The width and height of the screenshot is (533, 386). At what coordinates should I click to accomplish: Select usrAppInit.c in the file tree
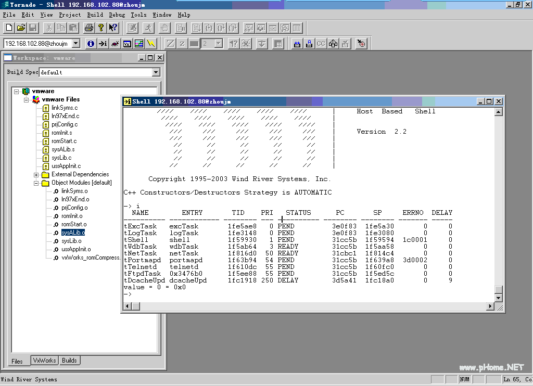click(66, 166)
